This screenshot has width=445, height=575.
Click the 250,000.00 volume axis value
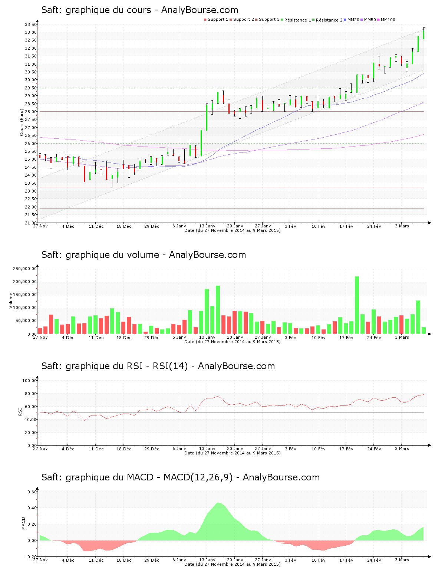coord(25,269)
